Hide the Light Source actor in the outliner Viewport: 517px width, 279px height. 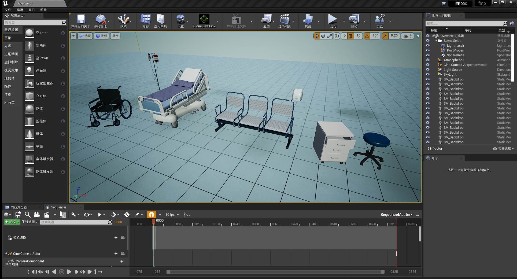click(427, 69)
